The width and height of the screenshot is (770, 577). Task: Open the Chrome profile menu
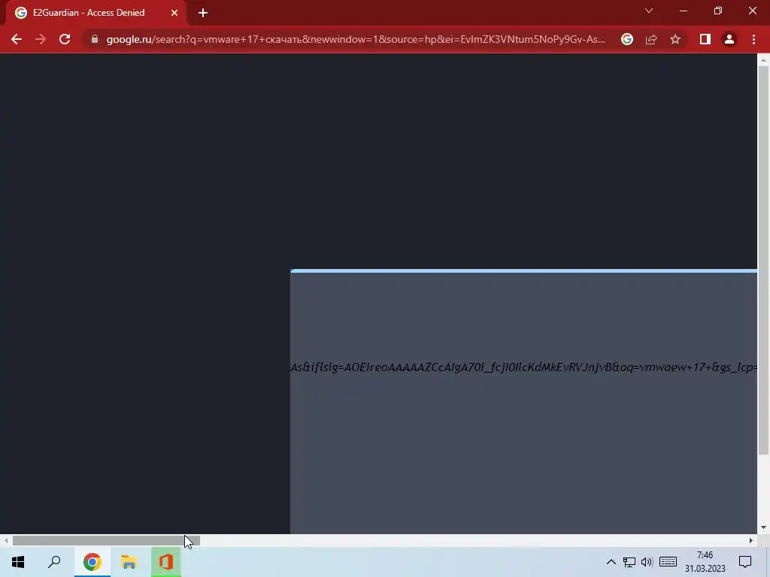coord(729,39)
